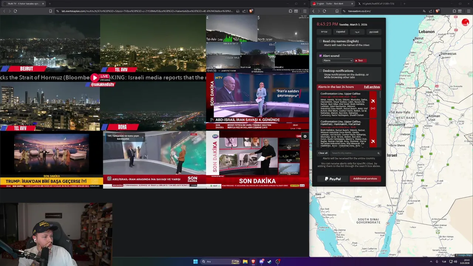Click the alerts list scrollbar
This screenshot has width=473, height=266.
coord(380,95)
